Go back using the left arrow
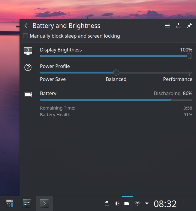Screen dimensions: 196x211 [x=26, y=26]
